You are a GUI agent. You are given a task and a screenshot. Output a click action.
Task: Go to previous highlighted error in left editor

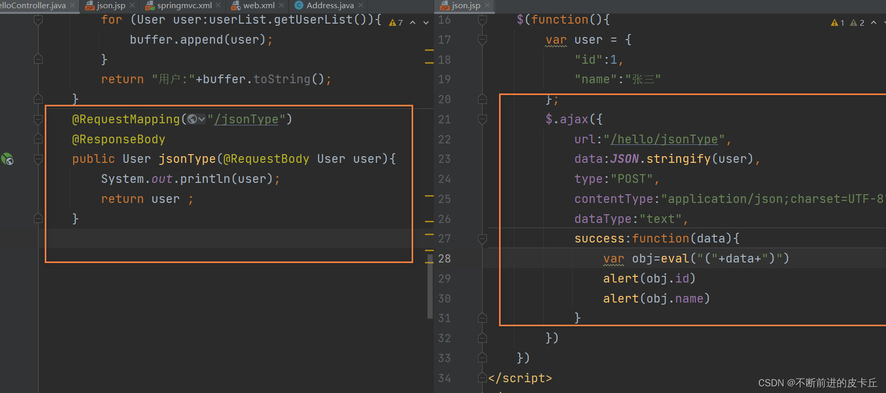tap(413, 23)
